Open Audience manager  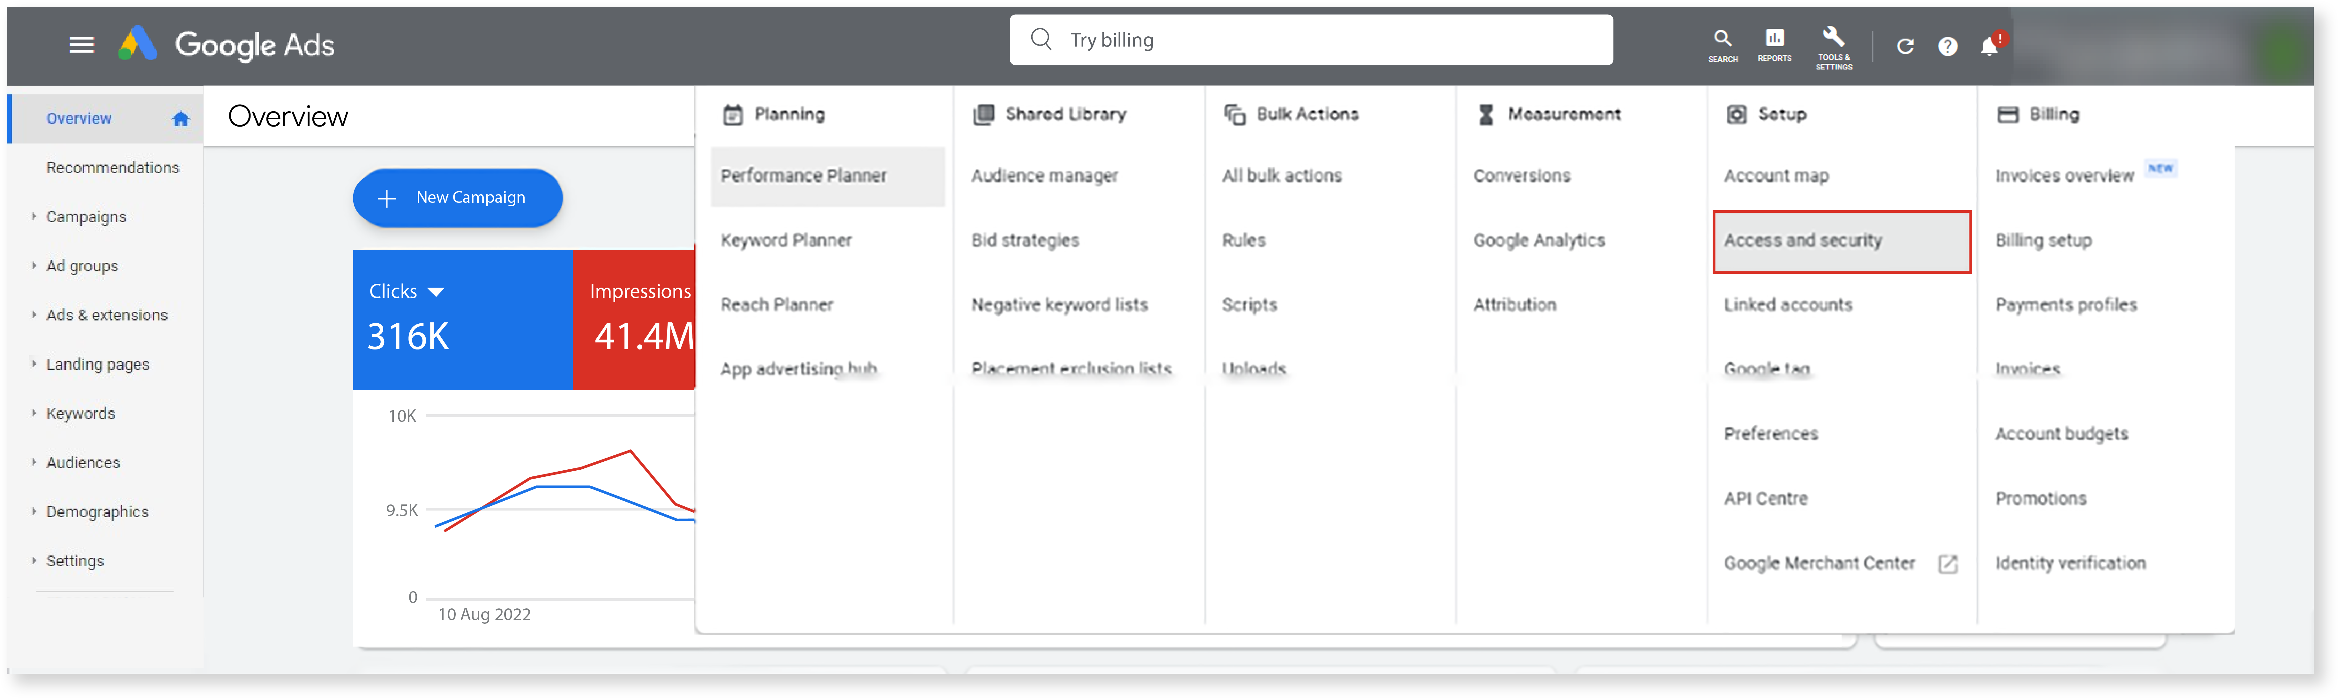click(x=1045, y=176)
